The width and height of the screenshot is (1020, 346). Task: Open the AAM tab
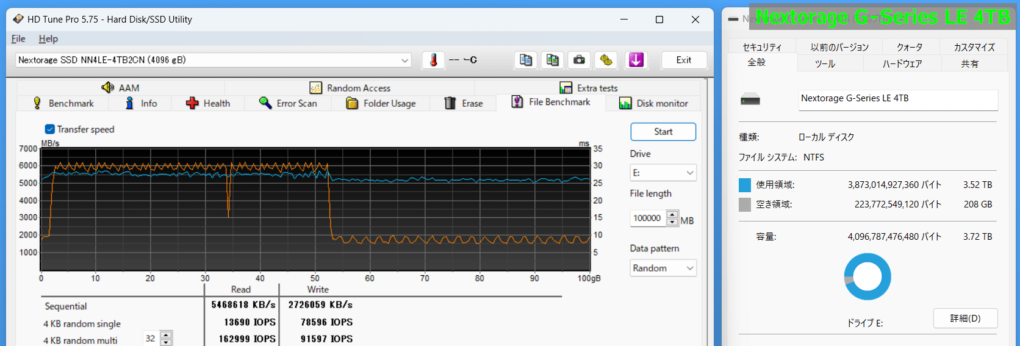coord(121,87)
